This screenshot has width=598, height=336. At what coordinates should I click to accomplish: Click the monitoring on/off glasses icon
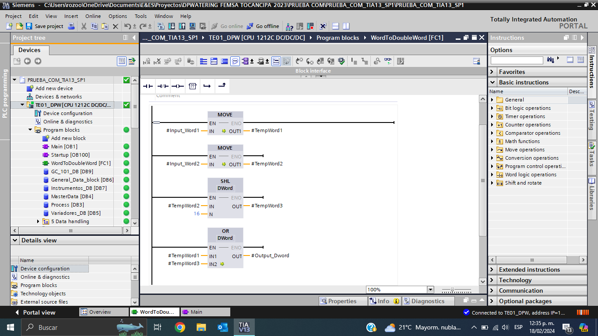click(x=388, y=61)
